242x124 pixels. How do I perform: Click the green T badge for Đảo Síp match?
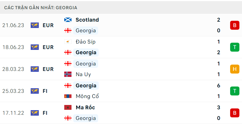234,47
